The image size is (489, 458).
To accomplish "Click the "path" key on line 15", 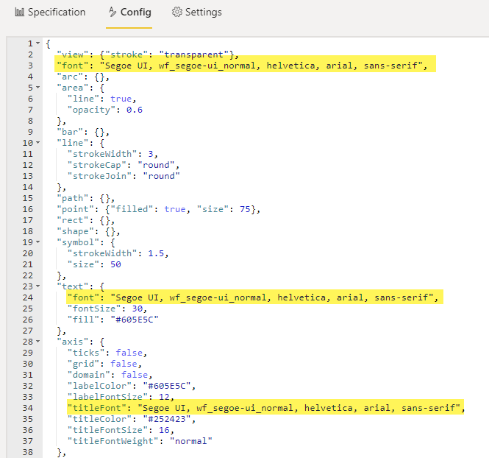I will pos(73,198).
